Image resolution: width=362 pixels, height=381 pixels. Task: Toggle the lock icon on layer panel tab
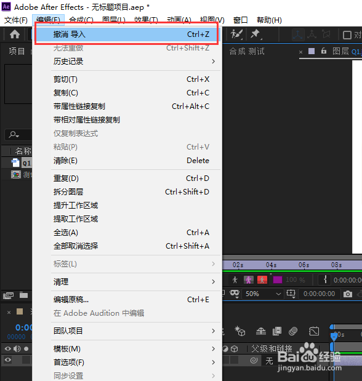coord(324,51)
